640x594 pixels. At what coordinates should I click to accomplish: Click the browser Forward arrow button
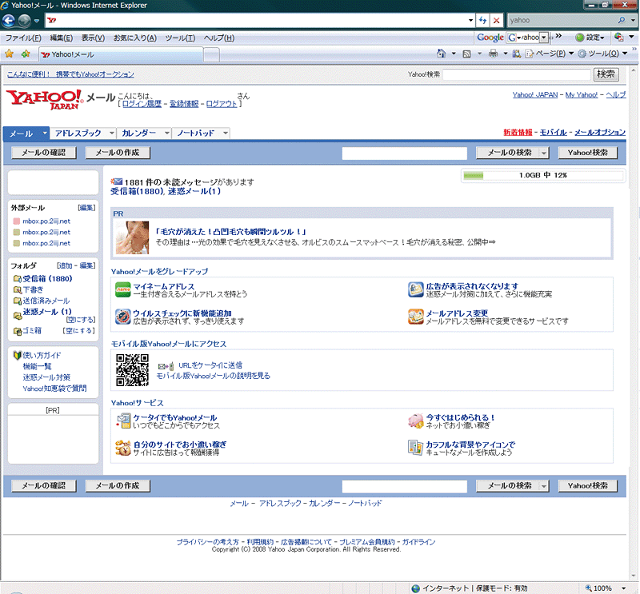coord(25,20)
